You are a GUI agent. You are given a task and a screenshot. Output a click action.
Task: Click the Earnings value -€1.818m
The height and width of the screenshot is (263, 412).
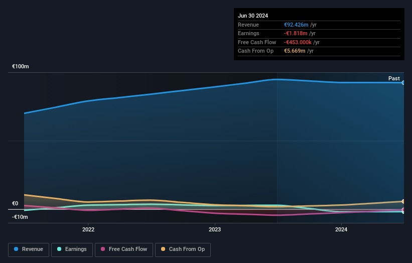[296, 33]
